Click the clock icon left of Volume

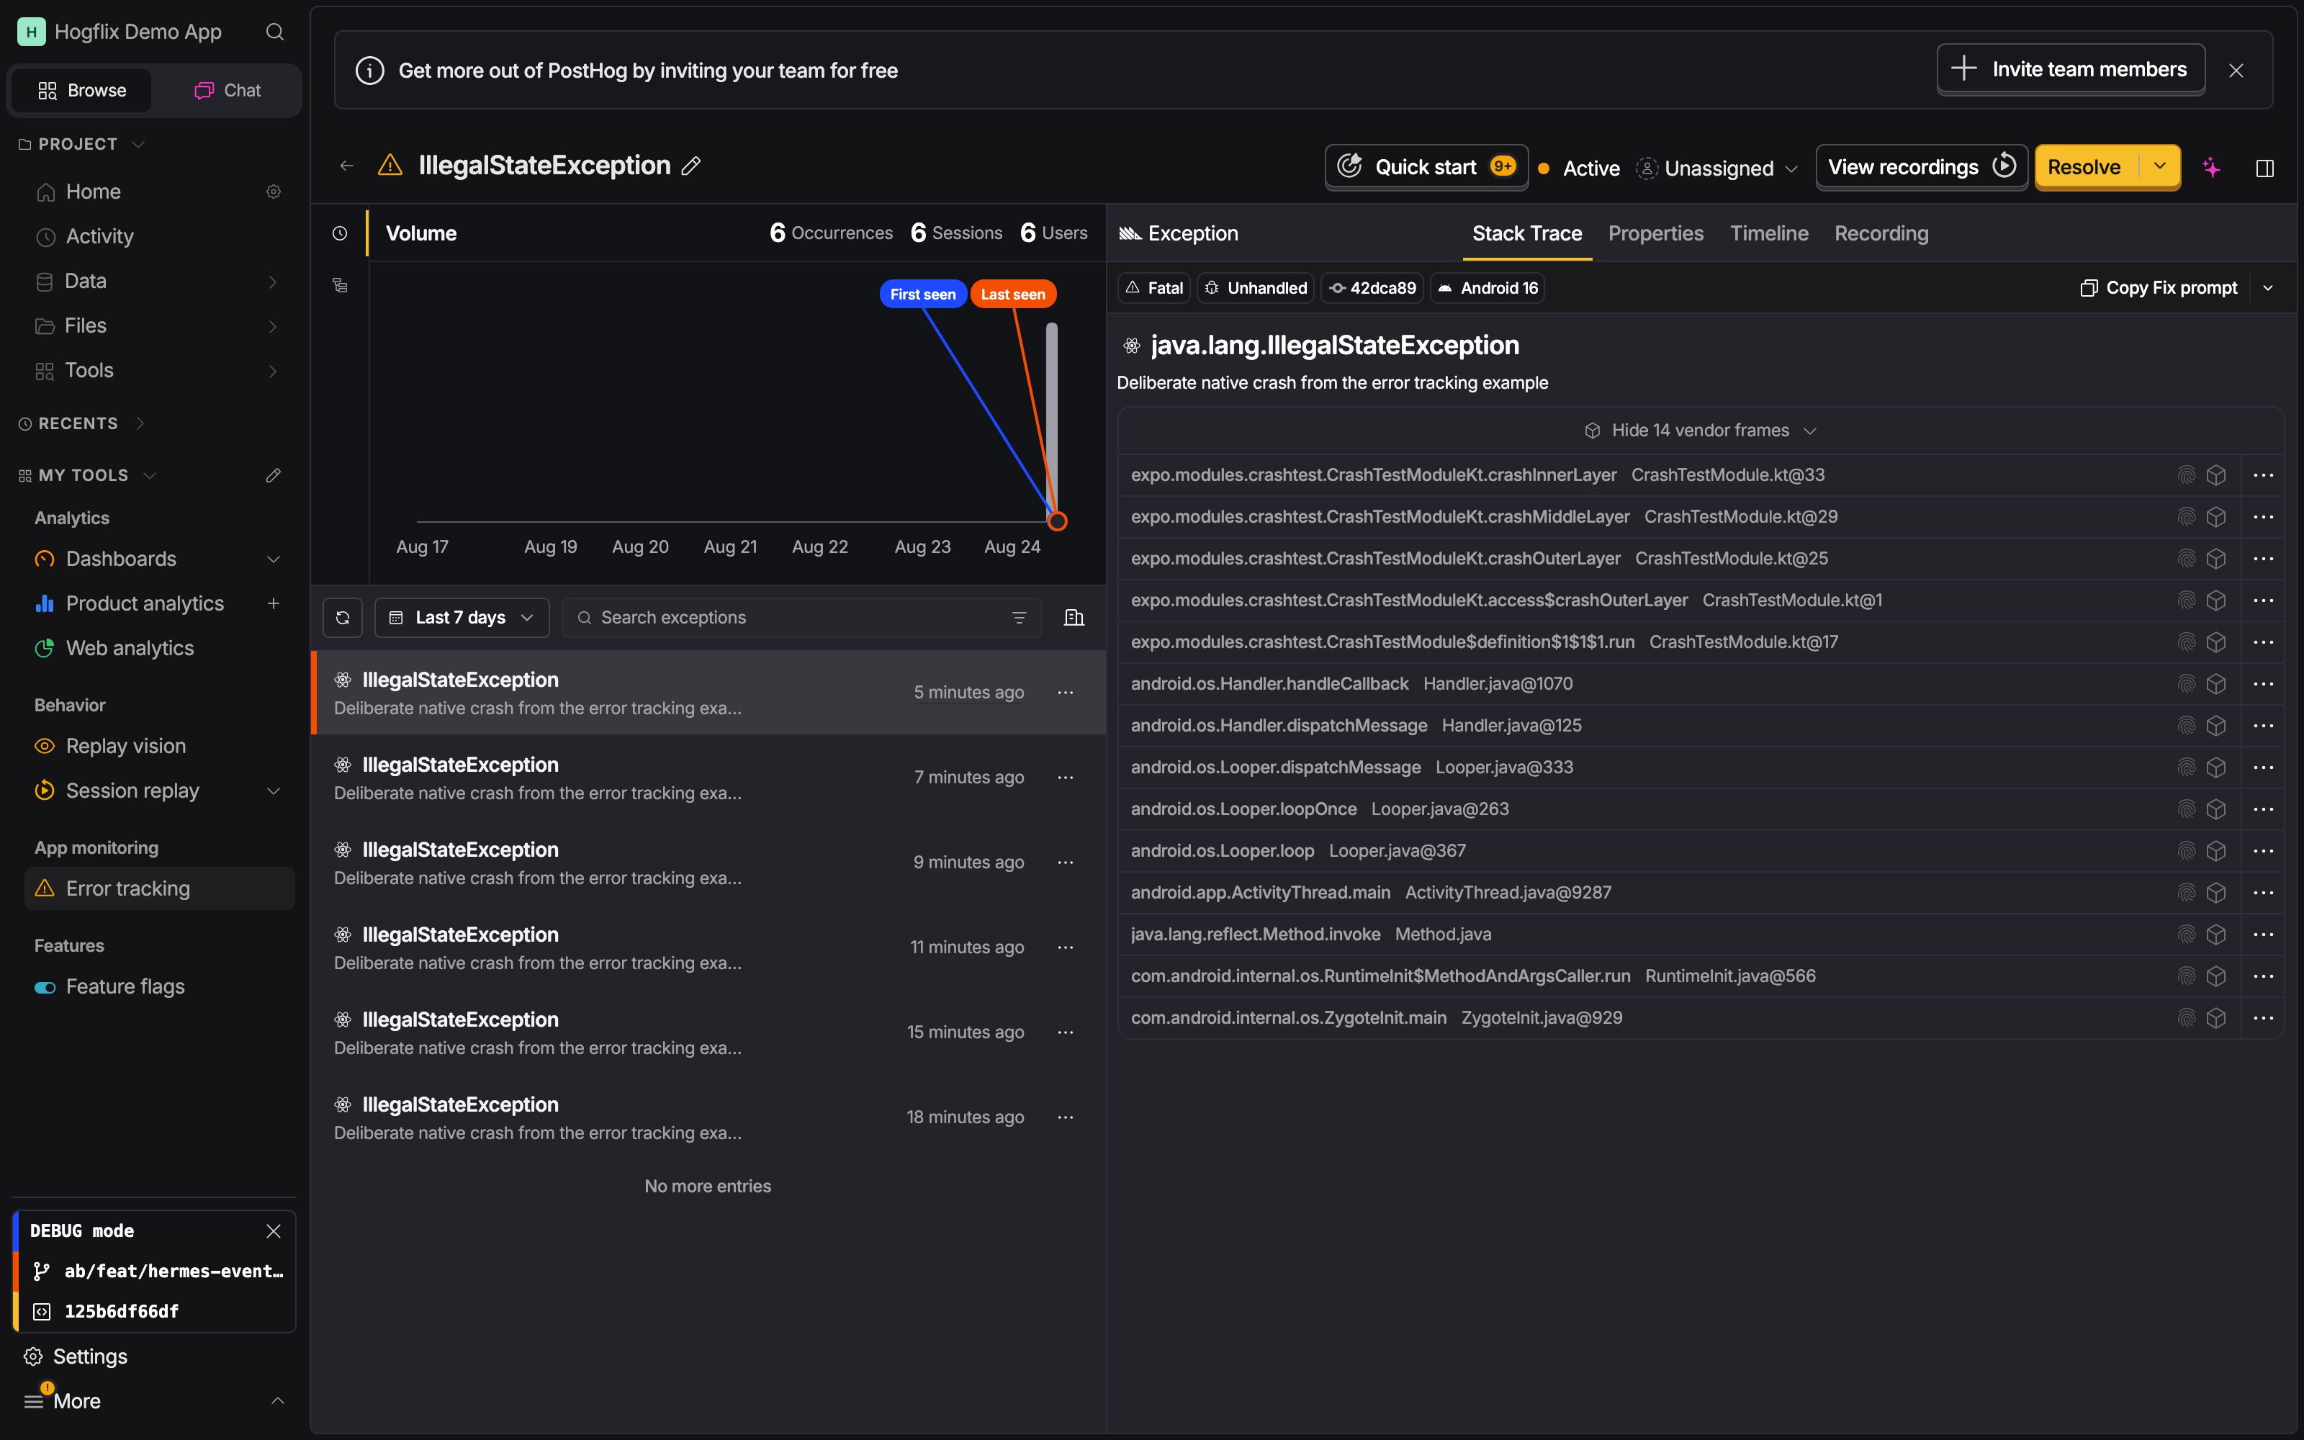tap(340, 233)
